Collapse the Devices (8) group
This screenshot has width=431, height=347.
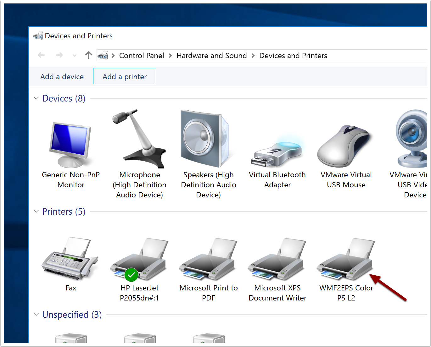pyautogui.click(x=36, y=98)
